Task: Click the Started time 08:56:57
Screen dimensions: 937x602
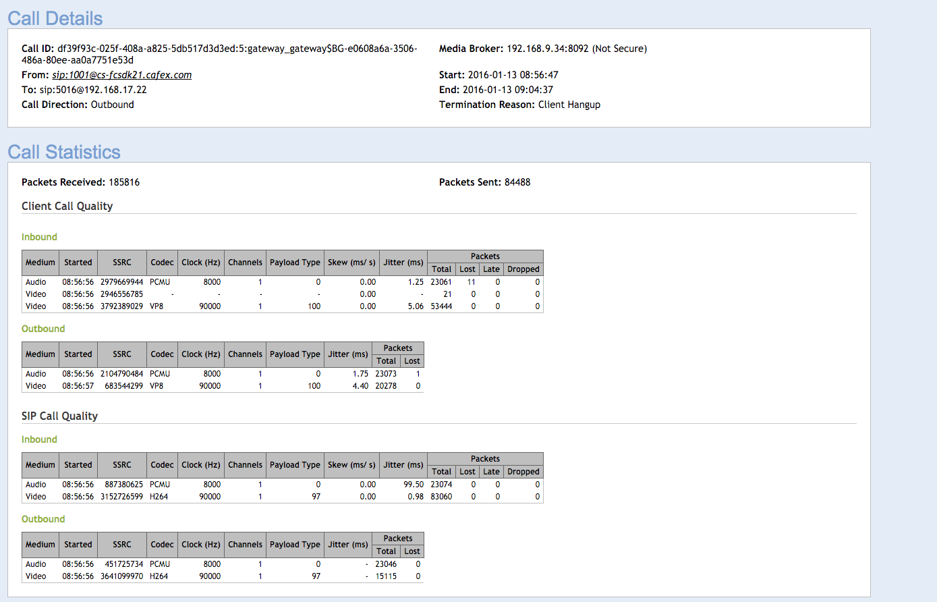Action: [78, 386]
